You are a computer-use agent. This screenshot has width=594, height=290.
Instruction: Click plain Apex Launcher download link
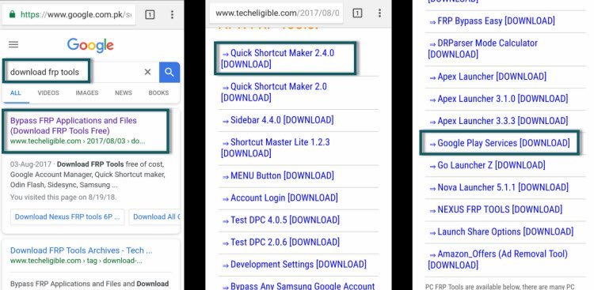pos(488,77)
